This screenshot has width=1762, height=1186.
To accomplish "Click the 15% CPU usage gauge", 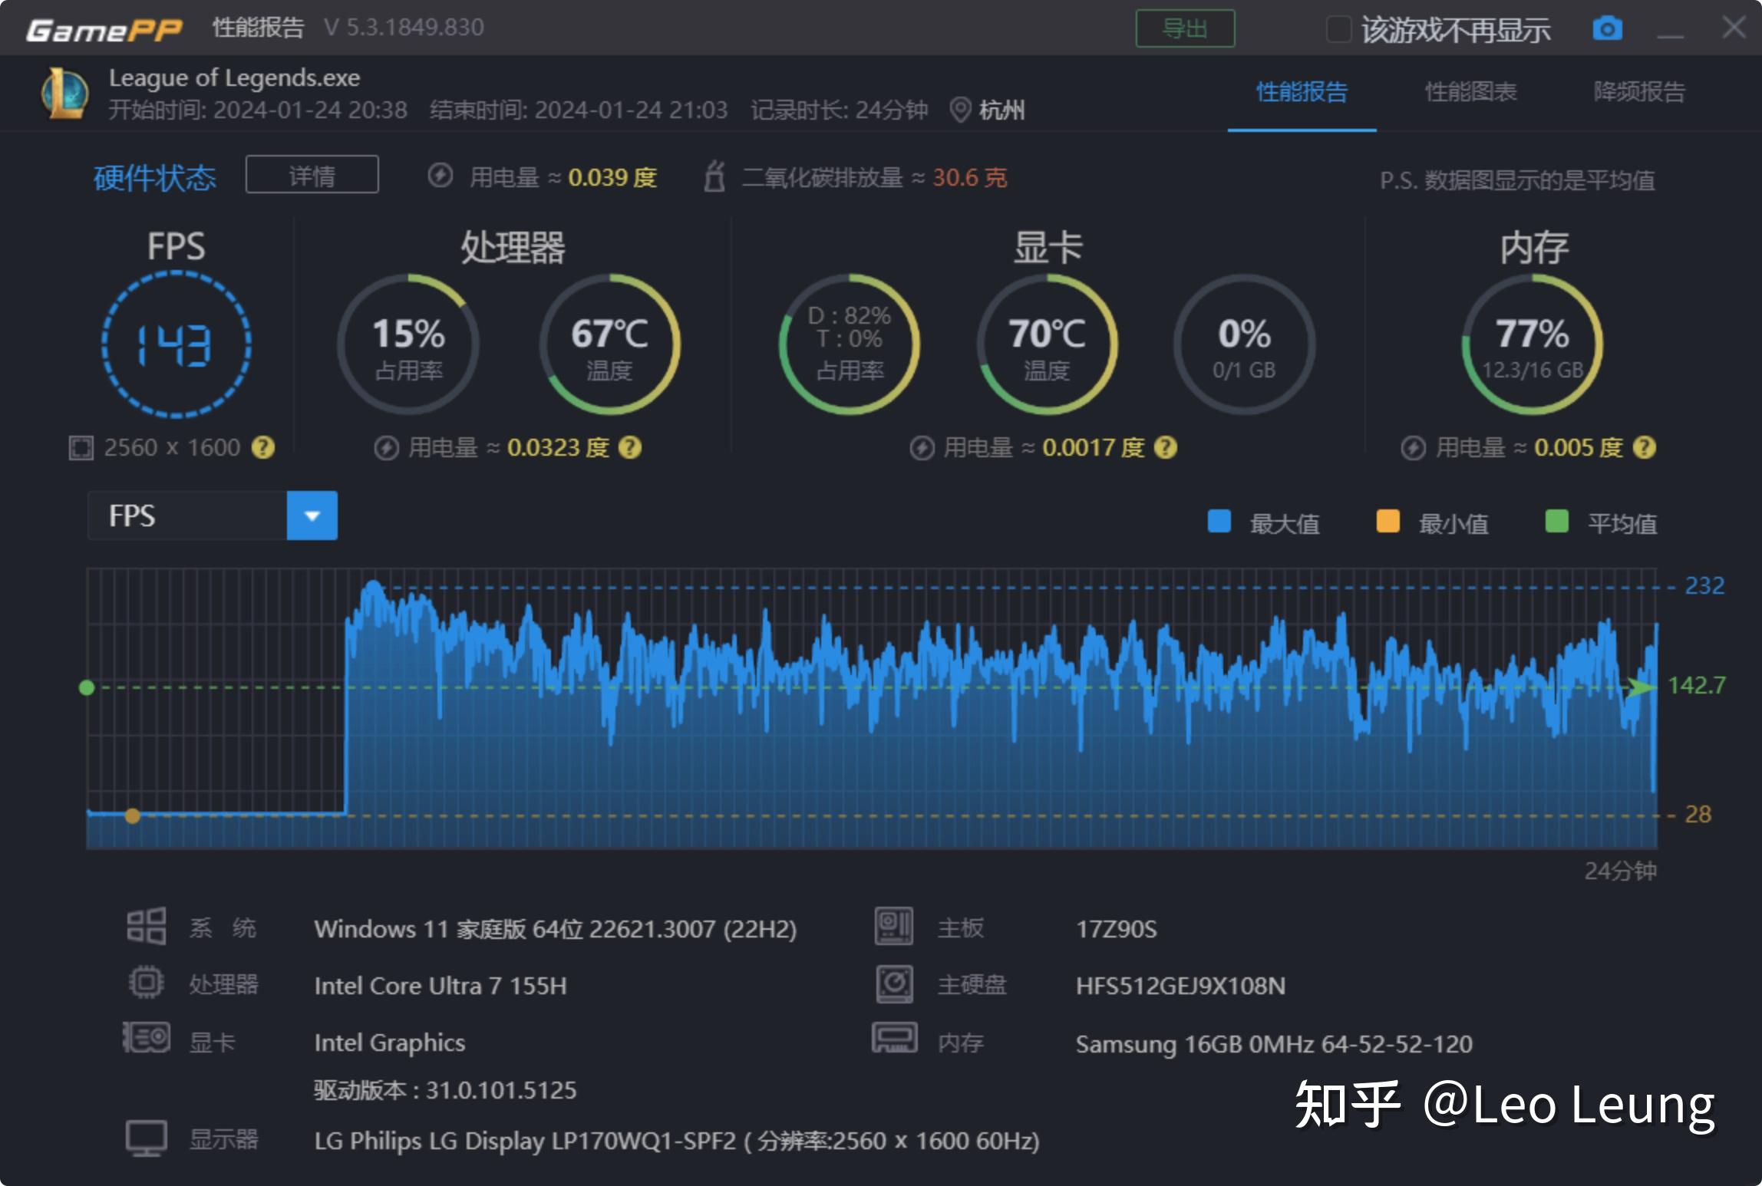I will (x=408, y=344).
